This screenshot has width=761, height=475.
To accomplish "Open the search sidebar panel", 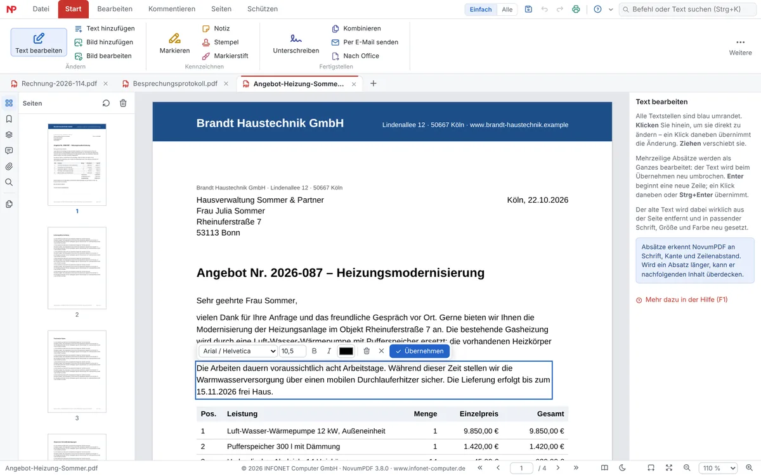I will point(9,182).
